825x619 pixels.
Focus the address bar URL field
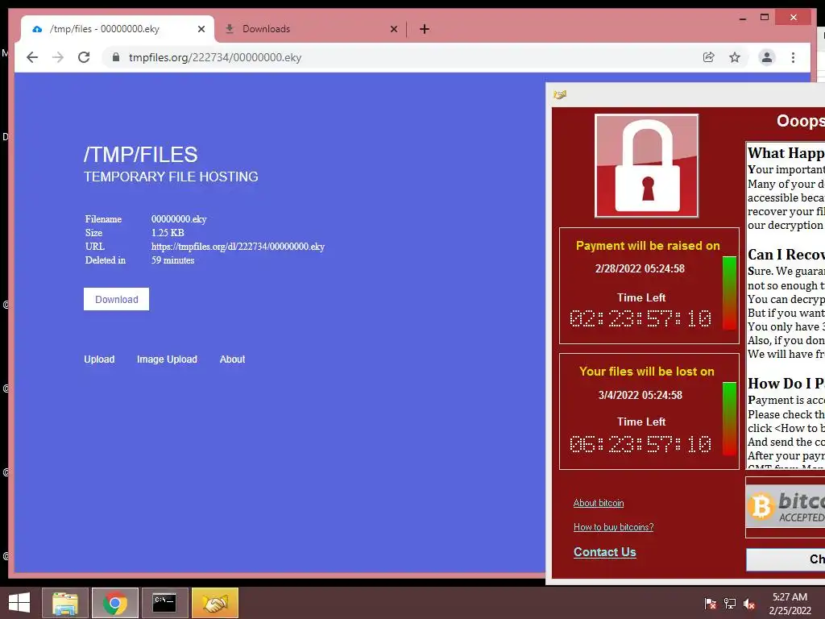pos(400,57)
